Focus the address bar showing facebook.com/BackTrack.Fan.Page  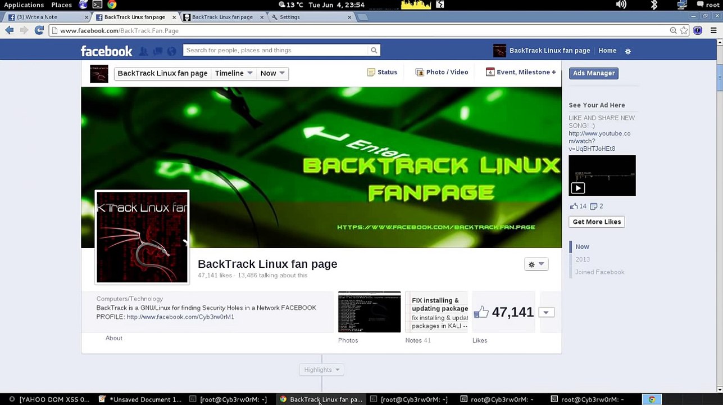click(360, 30)
